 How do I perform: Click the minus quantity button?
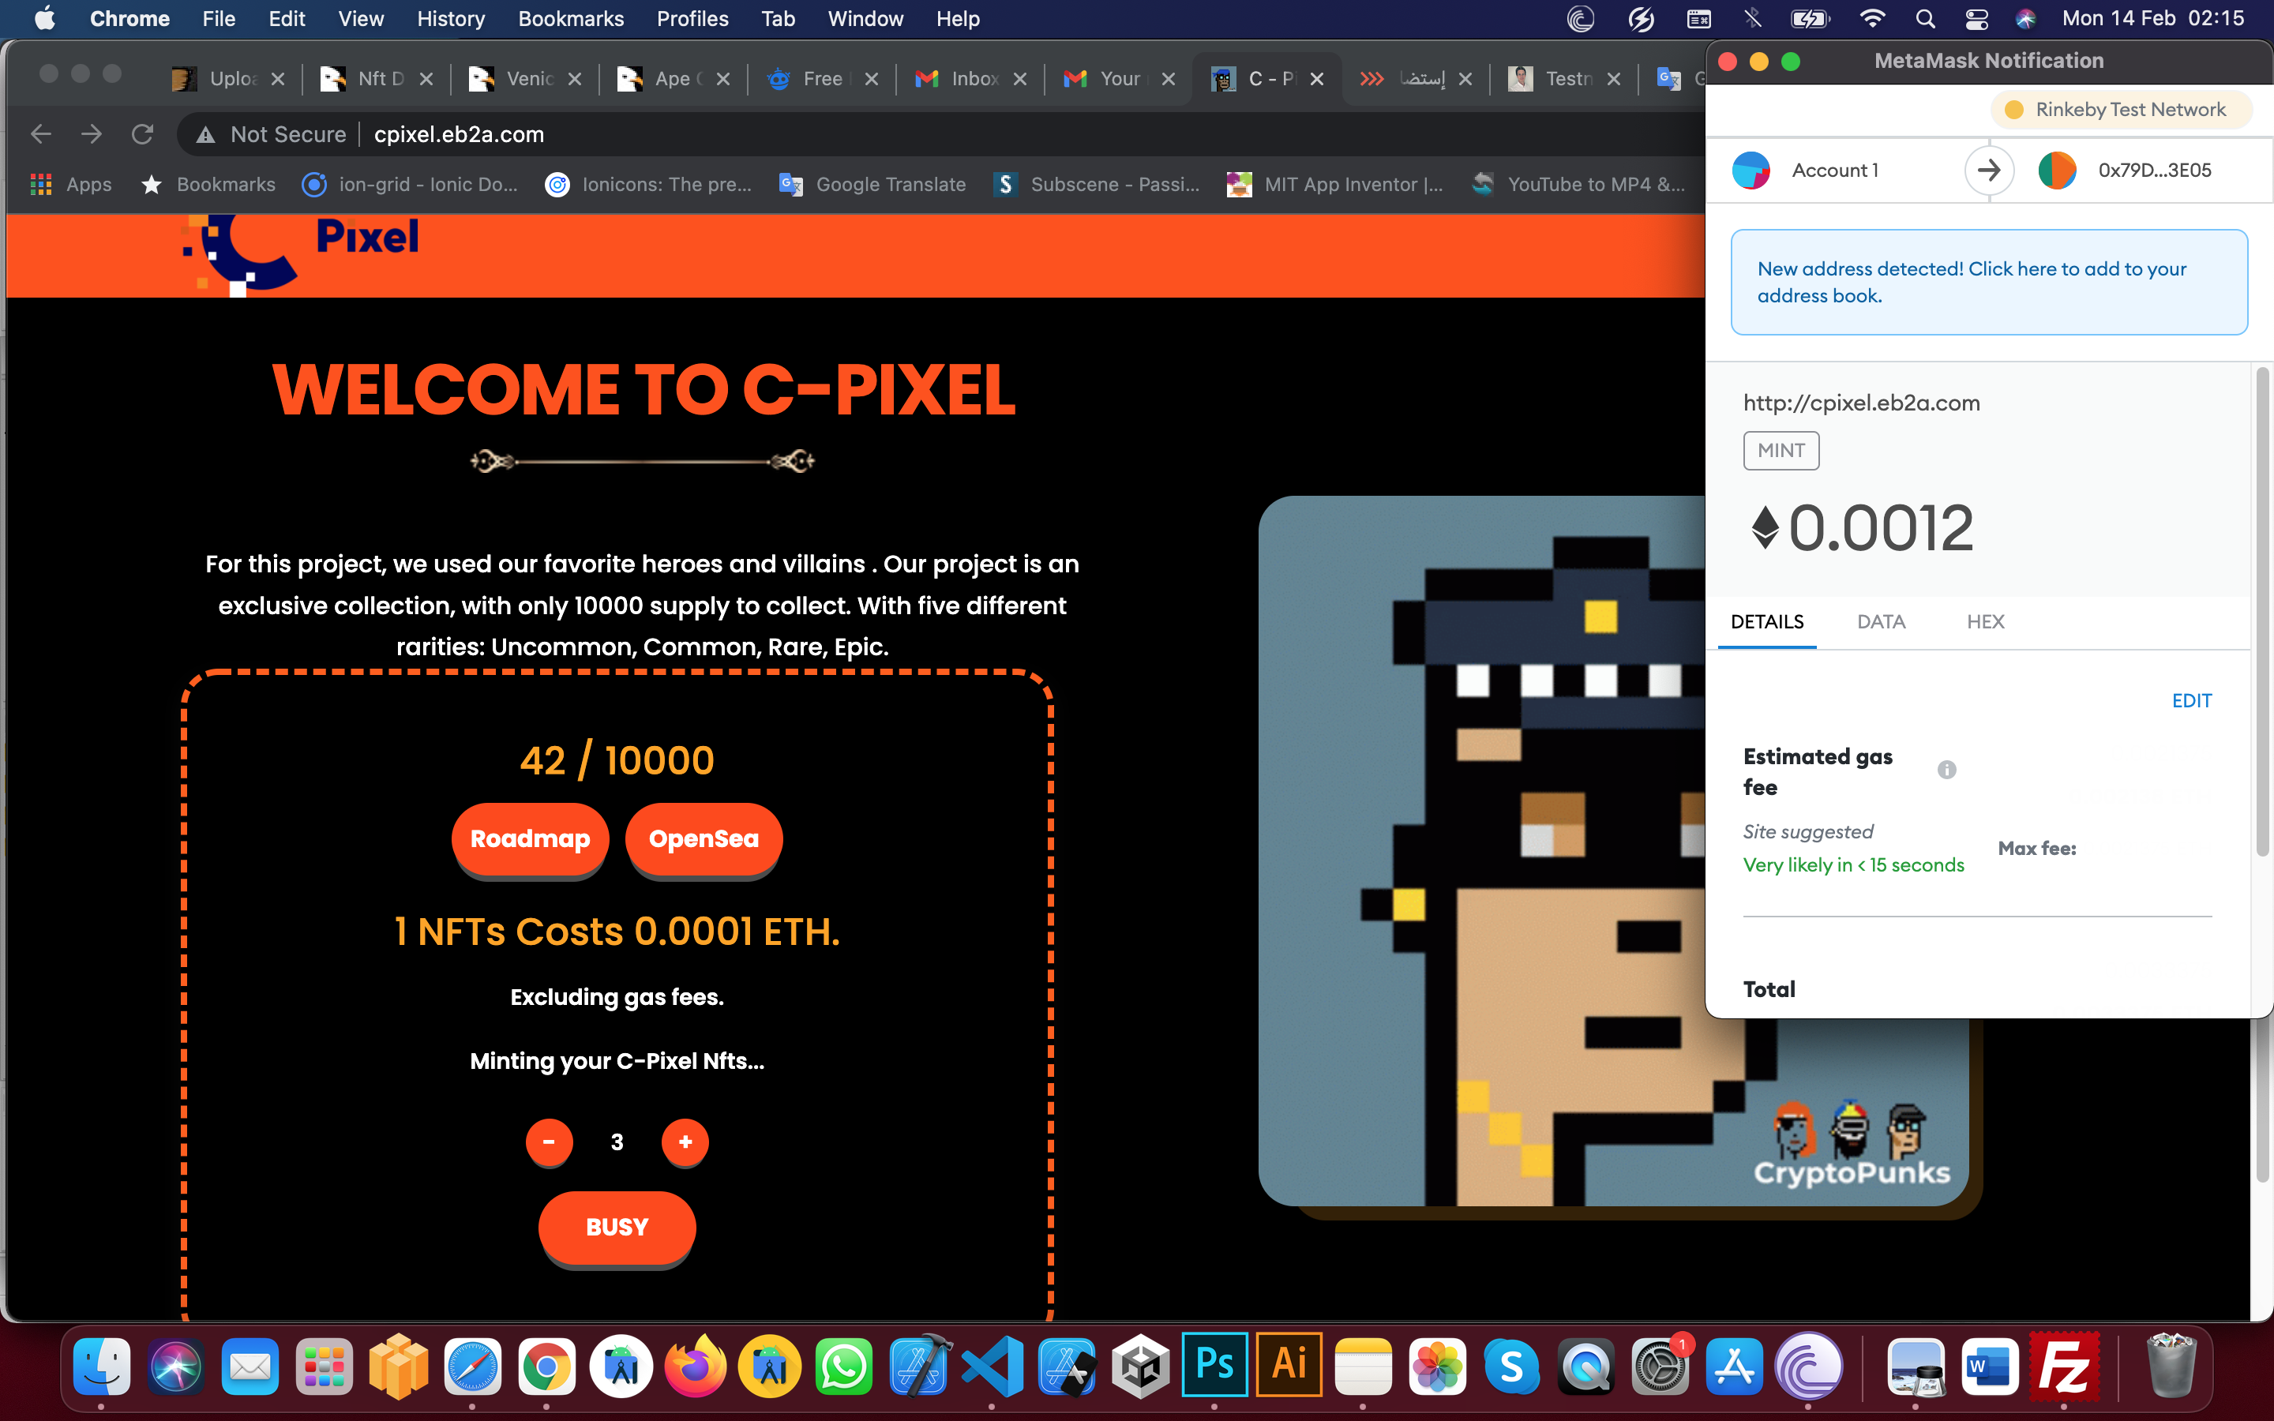[549, 1142]
